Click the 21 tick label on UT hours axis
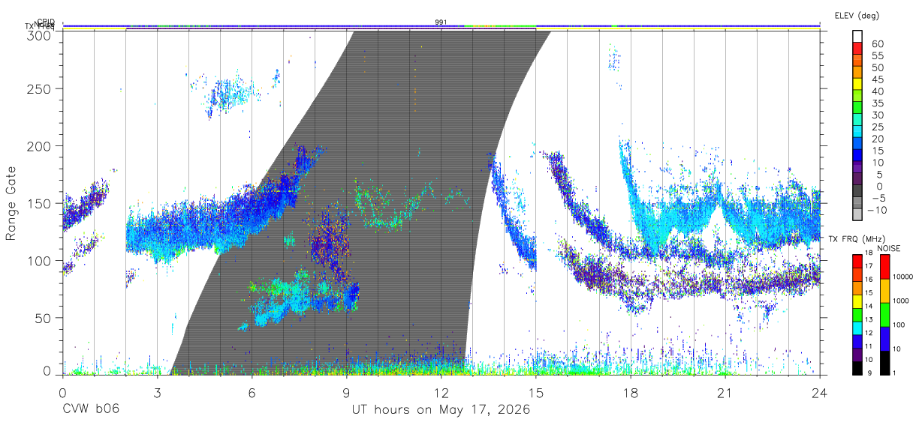 (725, 393)
